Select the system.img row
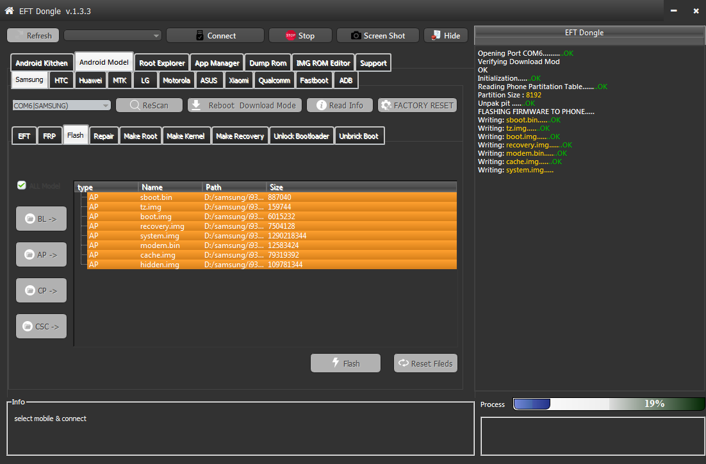 [x=272, y=236]
